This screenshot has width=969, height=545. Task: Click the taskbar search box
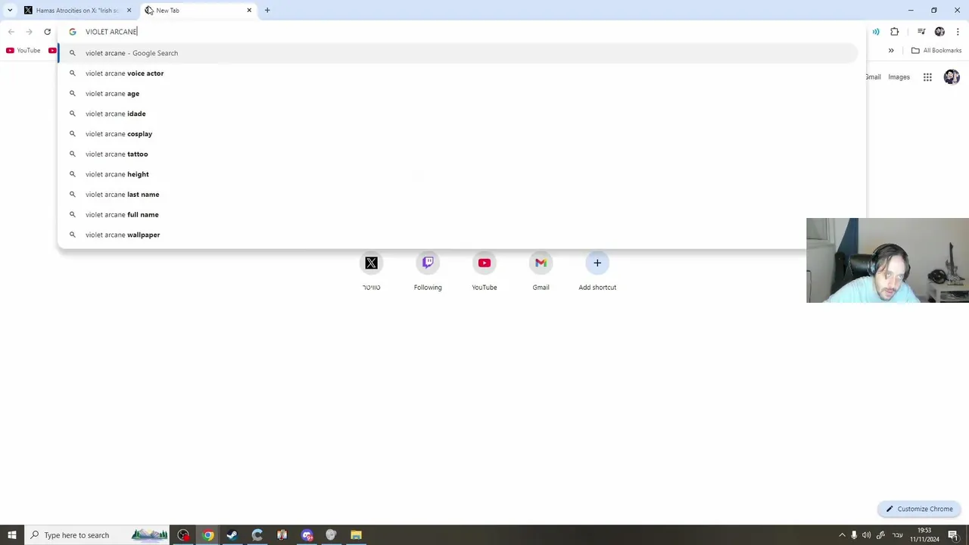[x=98, y=535]
